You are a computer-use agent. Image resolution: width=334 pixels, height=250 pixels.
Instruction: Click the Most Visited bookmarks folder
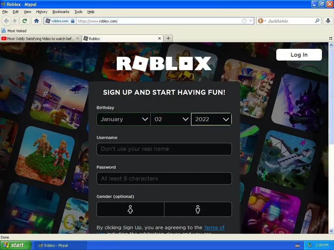pyautogui.click(x=14, y=31)
